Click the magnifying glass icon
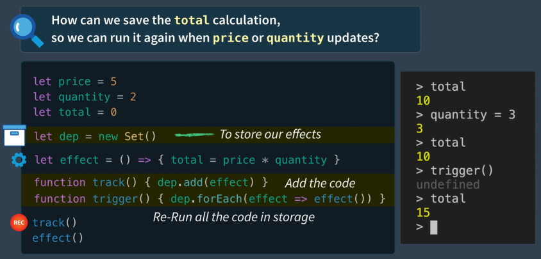Viewport: 541px width, 259px height. pyautogui.click(x=26, y=30)
